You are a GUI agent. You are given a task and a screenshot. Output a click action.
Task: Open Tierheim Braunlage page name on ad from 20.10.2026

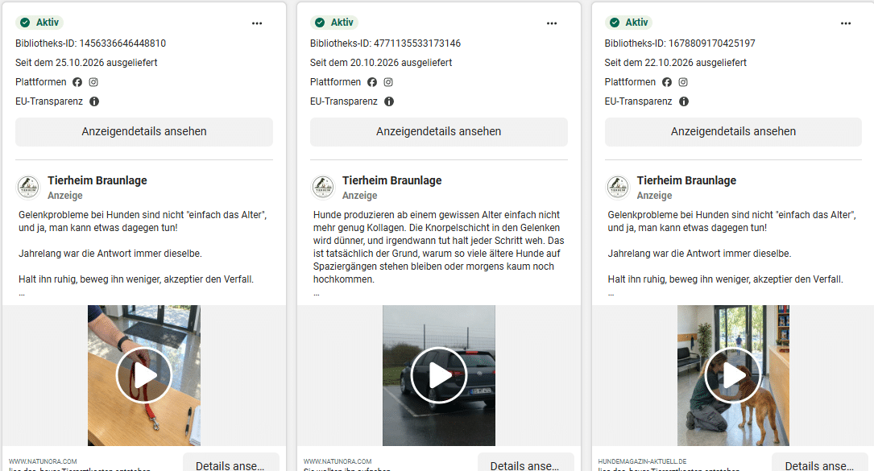click(391, 180)
